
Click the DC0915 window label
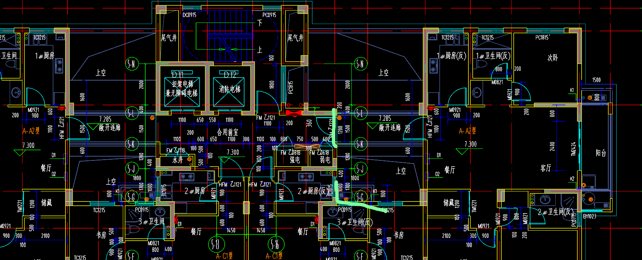[x=189, y=15]
